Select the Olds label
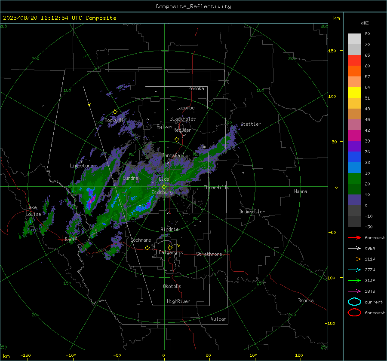The image size is (387, 361). [x=164, y=179]
